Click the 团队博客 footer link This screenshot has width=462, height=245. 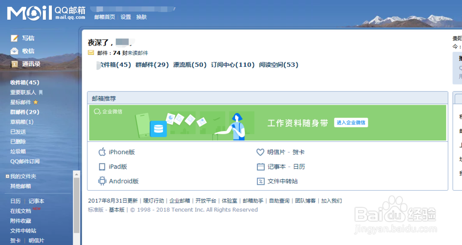(305, 201)
